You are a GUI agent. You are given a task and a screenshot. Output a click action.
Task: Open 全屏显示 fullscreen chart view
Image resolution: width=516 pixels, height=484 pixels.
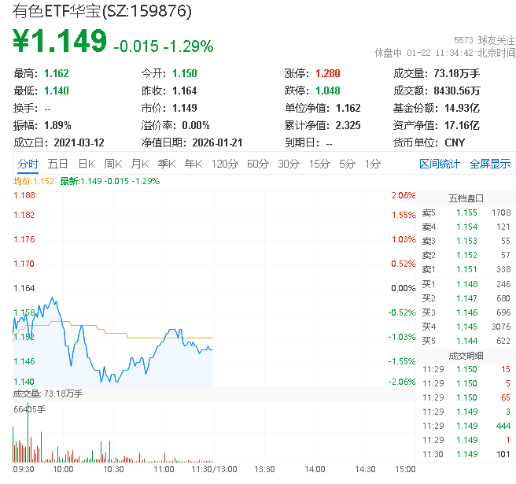click(489, 164)
